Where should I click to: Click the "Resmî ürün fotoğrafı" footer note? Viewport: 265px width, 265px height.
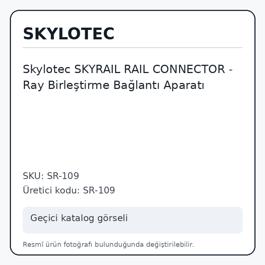[58, 245]
